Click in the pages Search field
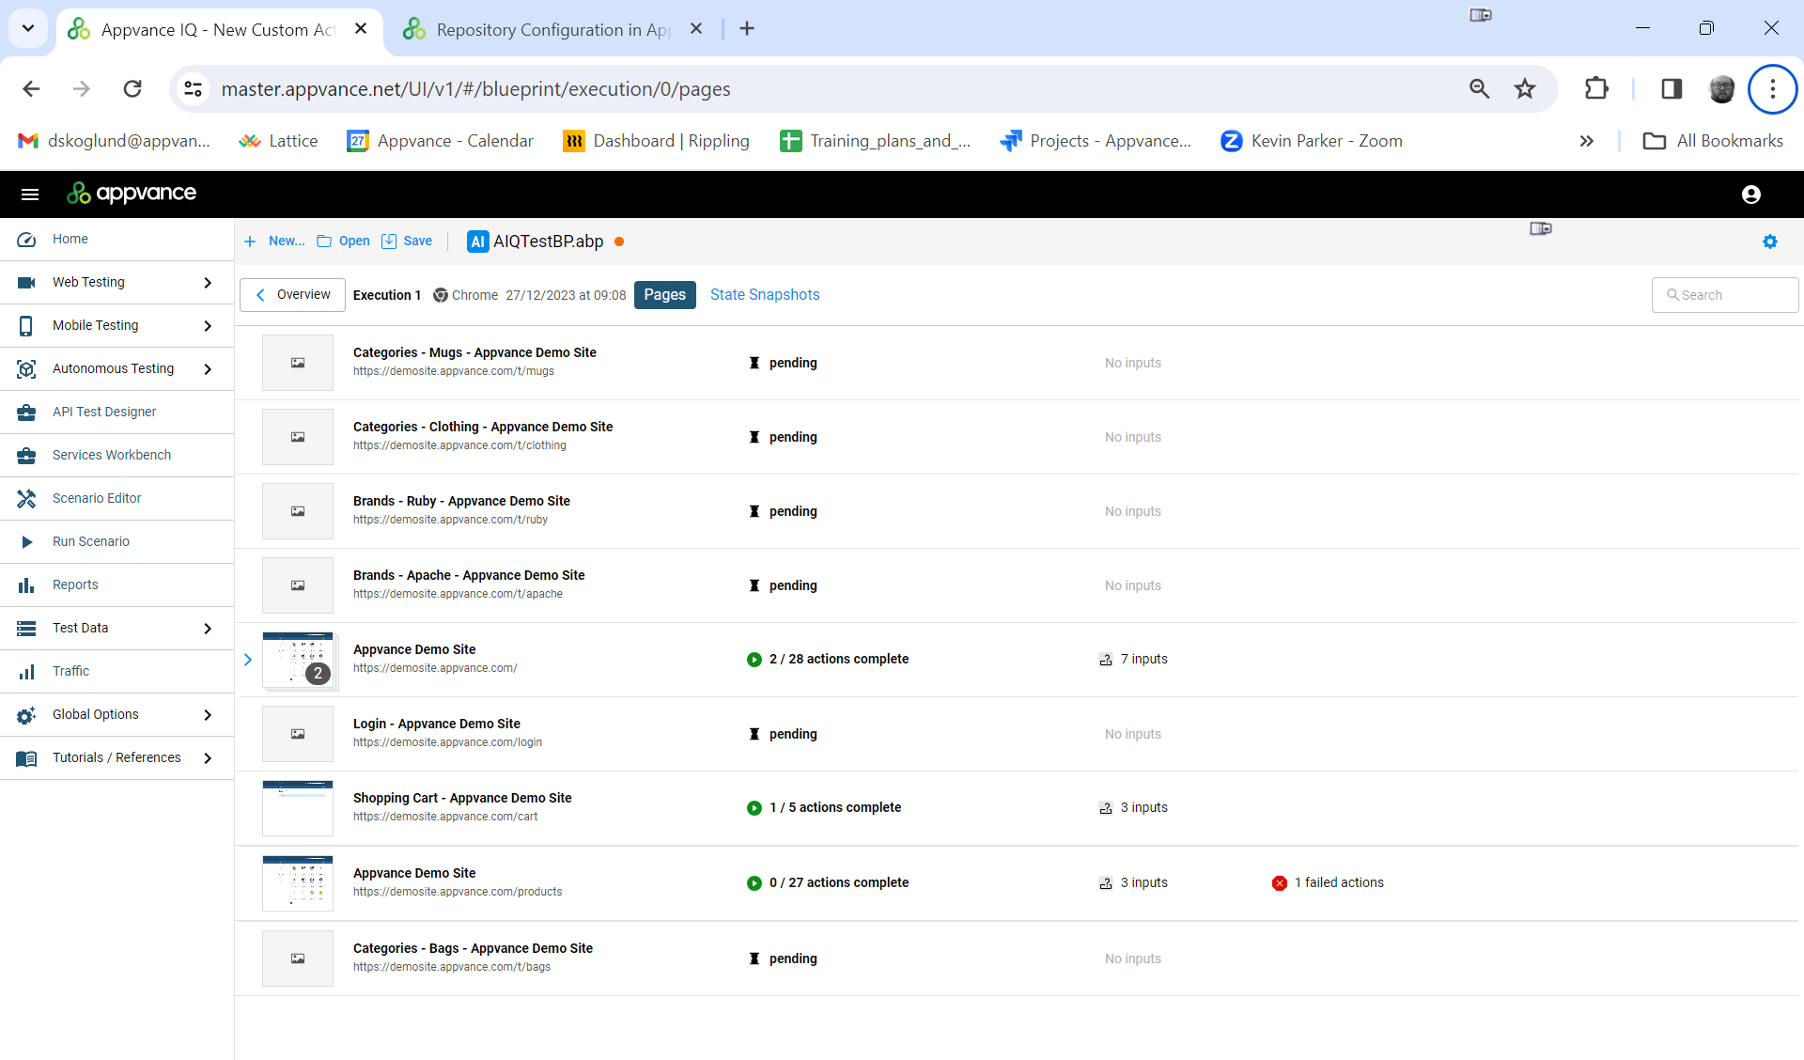Image resolution: width=1804 pixels, height=1060 pixels. coord(1725,295)
